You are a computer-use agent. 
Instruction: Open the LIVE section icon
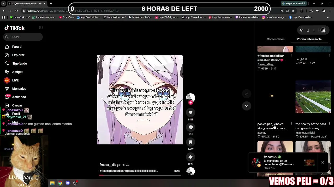[x=7, y=80]
